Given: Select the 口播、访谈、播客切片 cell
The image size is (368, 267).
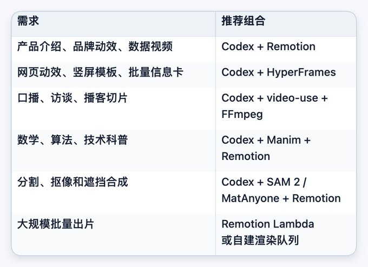Looking at the screenshot, I should [x=113, y=109].
